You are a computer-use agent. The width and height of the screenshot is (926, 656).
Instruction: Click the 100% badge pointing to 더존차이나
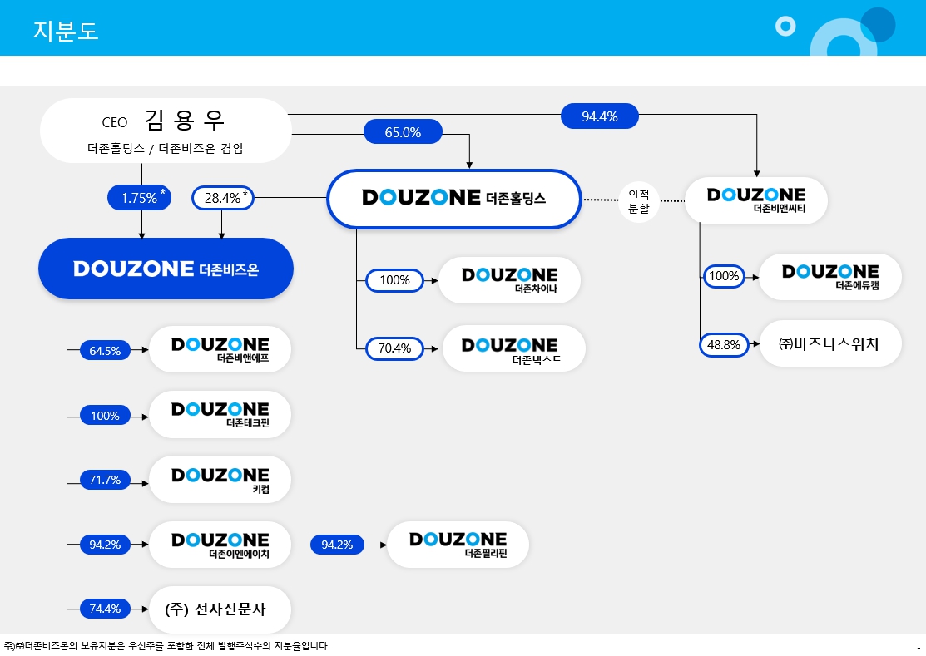394,280
